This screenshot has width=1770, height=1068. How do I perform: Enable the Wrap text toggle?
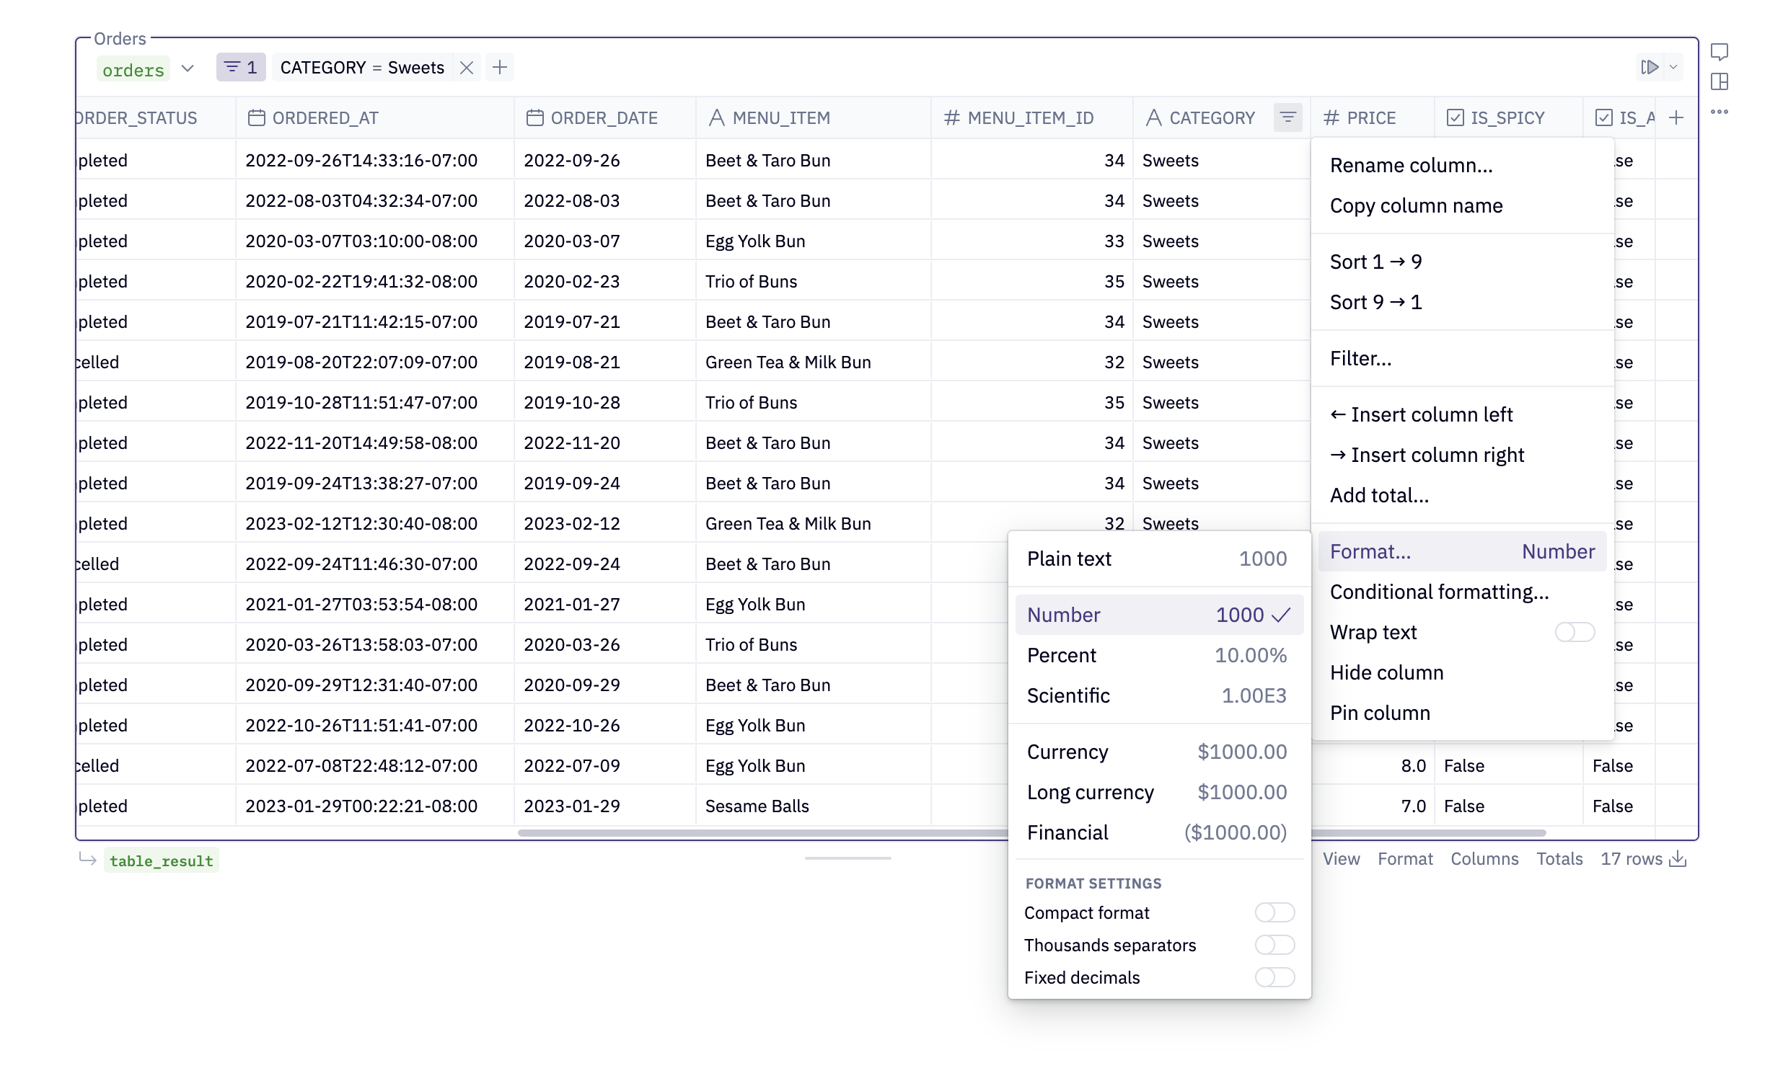click(x=1575, y=632)
